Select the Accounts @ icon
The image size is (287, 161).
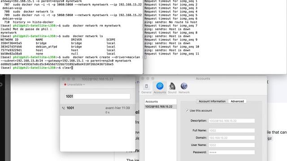tap(160, 88)
